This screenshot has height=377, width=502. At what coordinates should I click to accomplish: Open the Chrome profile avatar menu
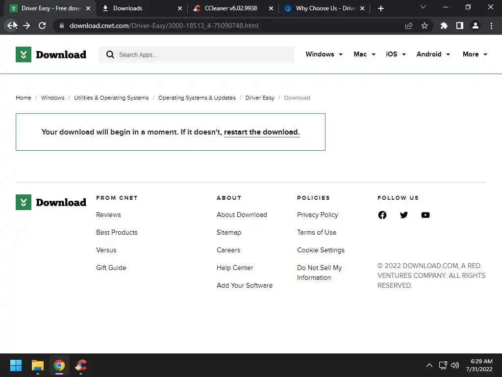pos(476,26)
